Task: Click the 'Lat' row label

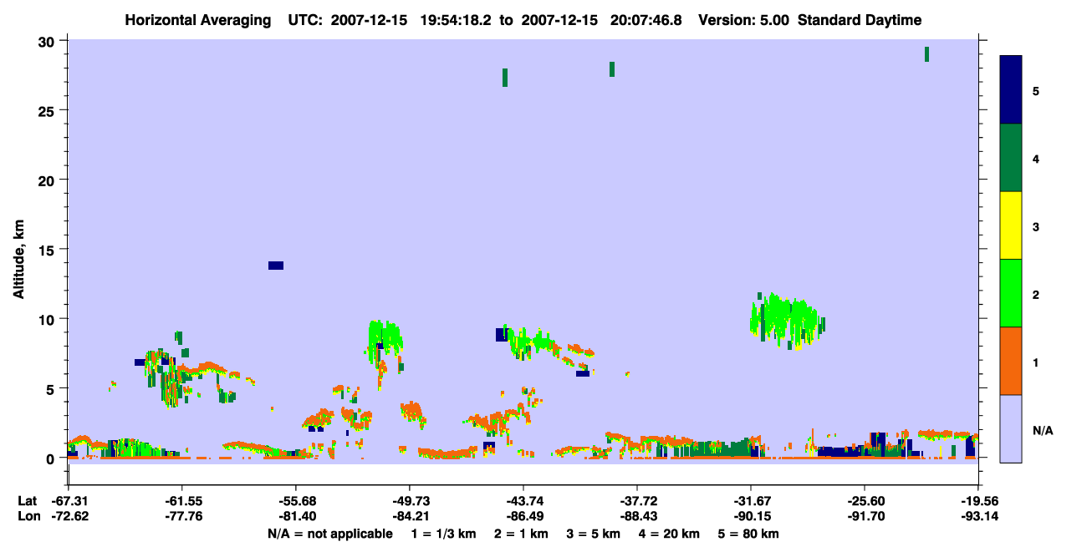Action: click(x=27, y=501)
